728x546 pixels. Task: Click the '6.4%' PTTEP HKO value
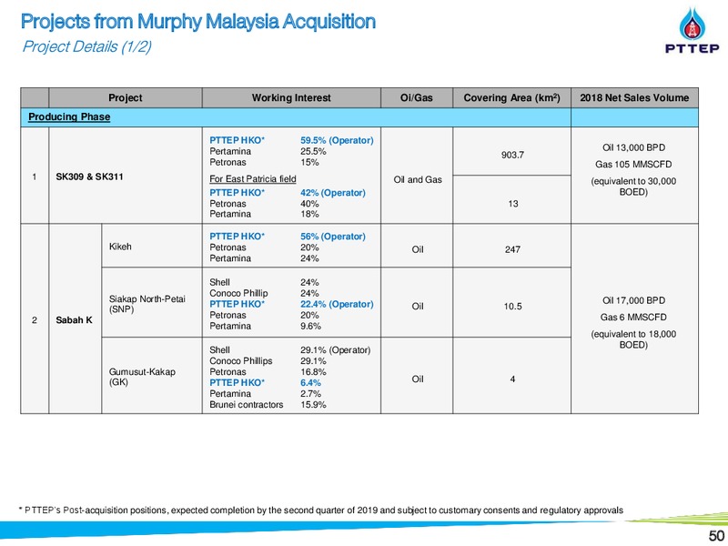(310, 383)
